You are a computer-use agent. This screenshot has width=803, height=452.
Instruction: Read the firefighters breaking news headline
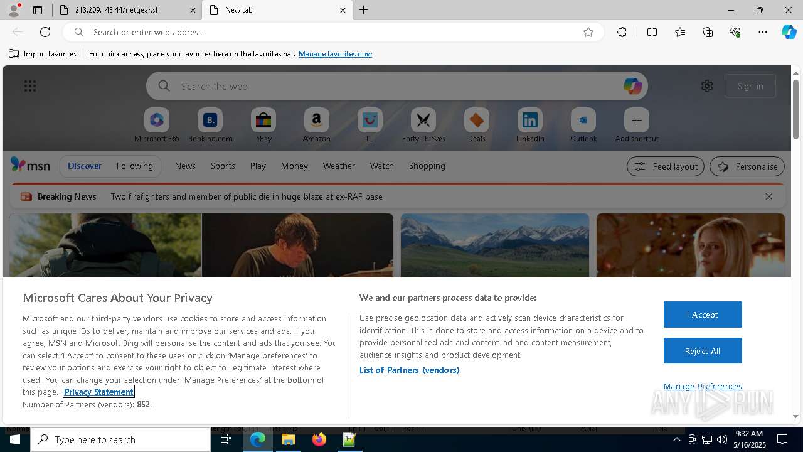tap(247, 196)
